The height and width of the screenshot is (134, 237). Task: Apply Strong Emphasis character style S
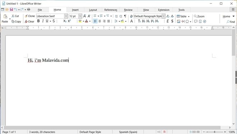click(x=172, y=21)
